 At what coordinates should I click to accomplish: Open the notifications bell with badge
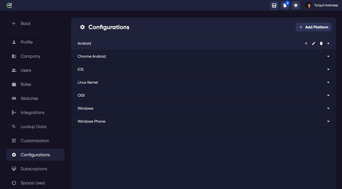pyautogui.click(x=285, y=6)
